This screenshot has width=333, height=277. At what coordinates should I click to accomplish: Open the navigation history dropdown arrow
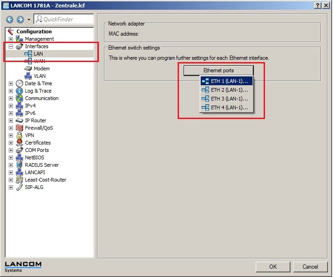[x=29, y=19]
